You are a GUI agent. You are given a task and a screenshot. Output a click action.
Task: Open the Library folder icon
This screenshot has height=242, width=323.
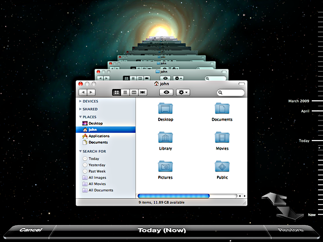[165, 137]
